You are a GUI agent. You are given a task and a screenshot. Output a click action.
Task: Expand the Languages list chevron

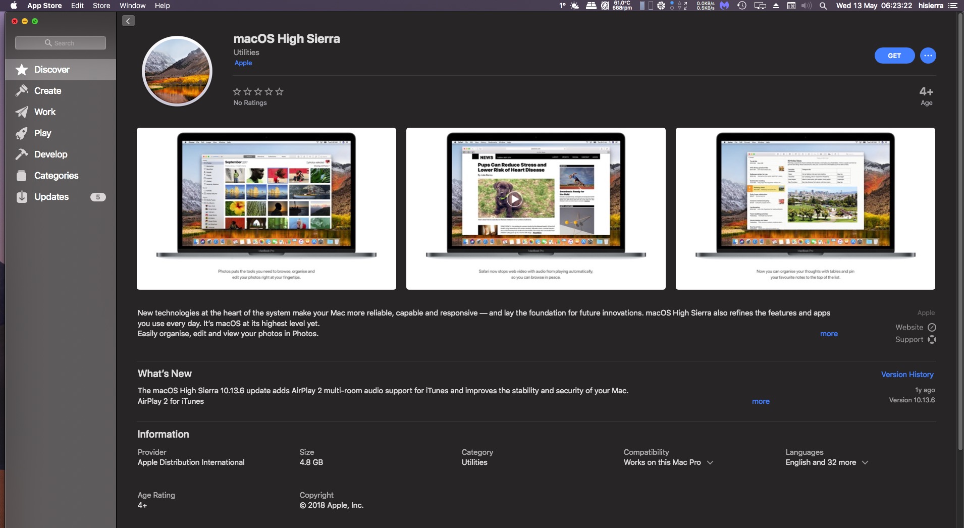tap(865, 462)
